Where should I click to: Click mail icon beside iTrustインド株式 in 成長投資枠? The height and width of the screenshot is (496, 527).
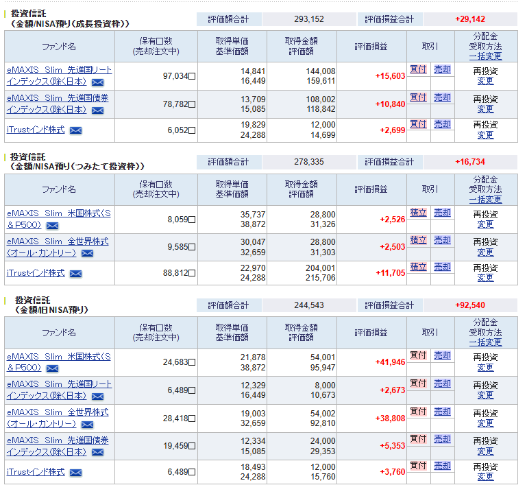[x=75, y=130]
